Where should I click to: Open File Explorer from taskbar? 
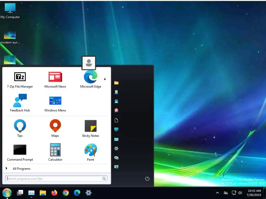pos(43,193)
